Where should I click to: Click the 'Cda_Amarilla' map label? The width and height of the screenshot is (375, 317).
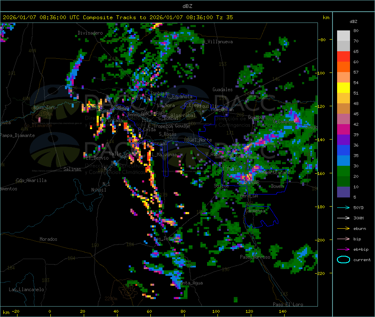[31, 180]
